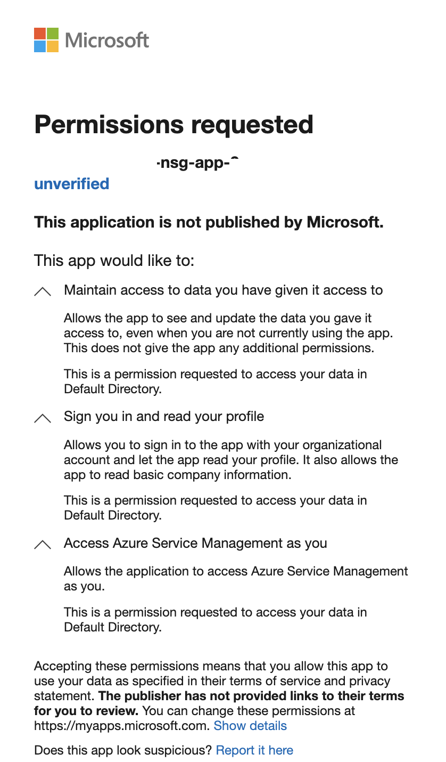Collapse the "Access Azure Service Management as you" permission
Screen dimensions: 446x762
coord(43,544)
